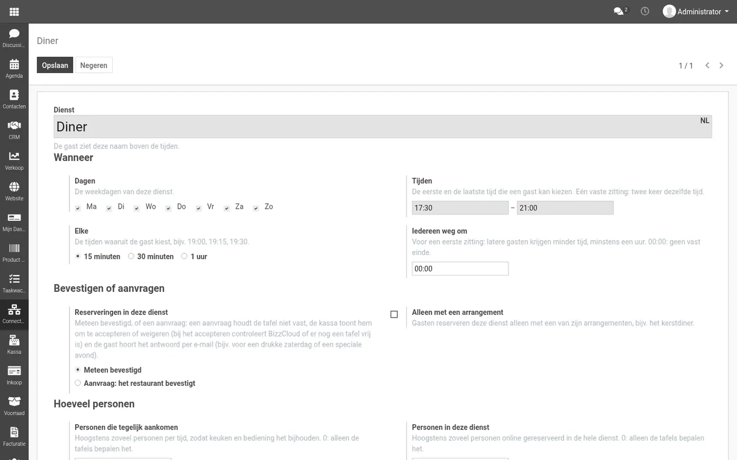Toggle the Vr weekday checkbox

click(198, 208)
